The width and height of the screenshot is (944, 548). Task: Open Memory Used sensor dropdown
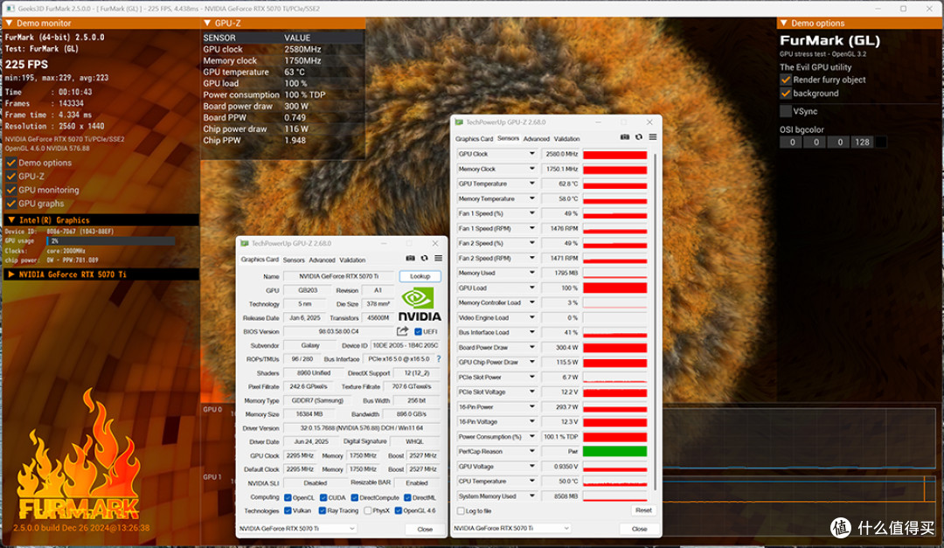point(531,273)
